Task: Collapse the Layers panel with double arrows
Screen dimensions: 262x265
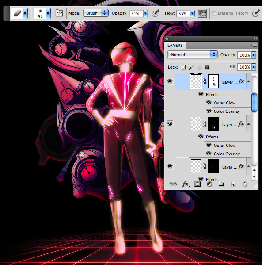Action: [255, 38]
